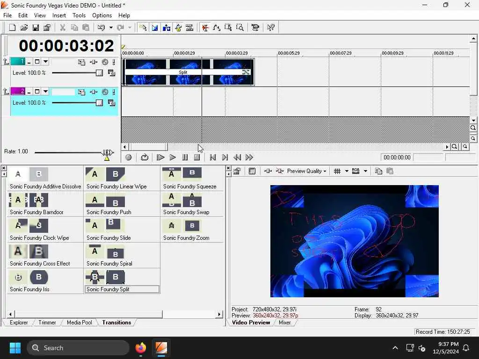Click the Record button in transport
The height and width of the screenshot is (359, 479).
coord(128,157)
